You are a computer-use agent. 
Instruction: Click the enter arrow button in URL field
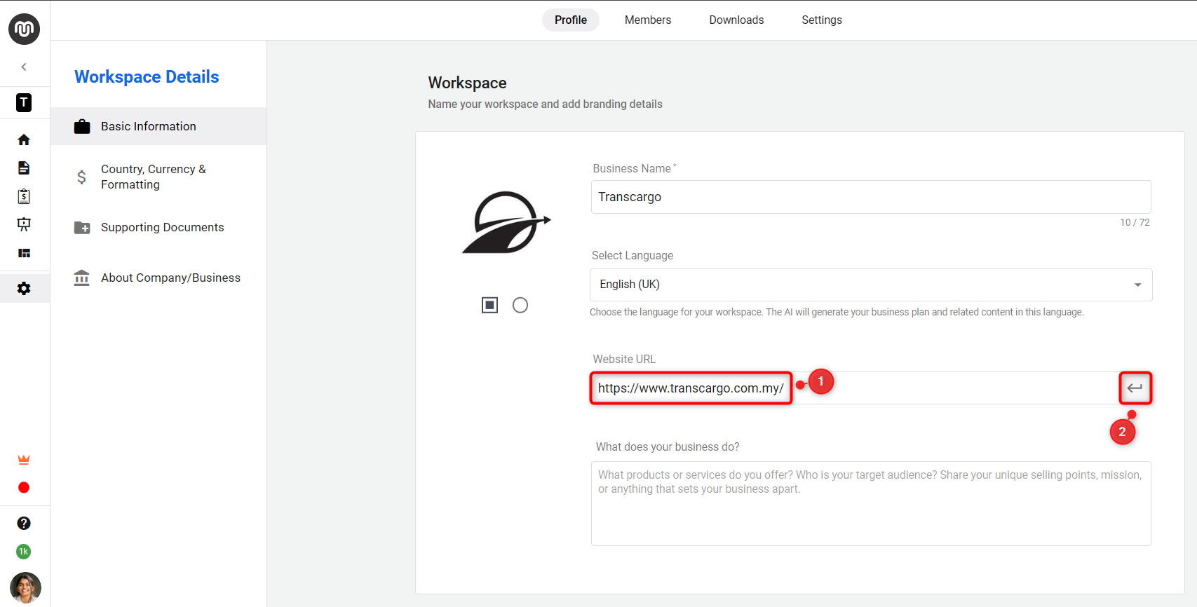click(x=1135, y=388)
